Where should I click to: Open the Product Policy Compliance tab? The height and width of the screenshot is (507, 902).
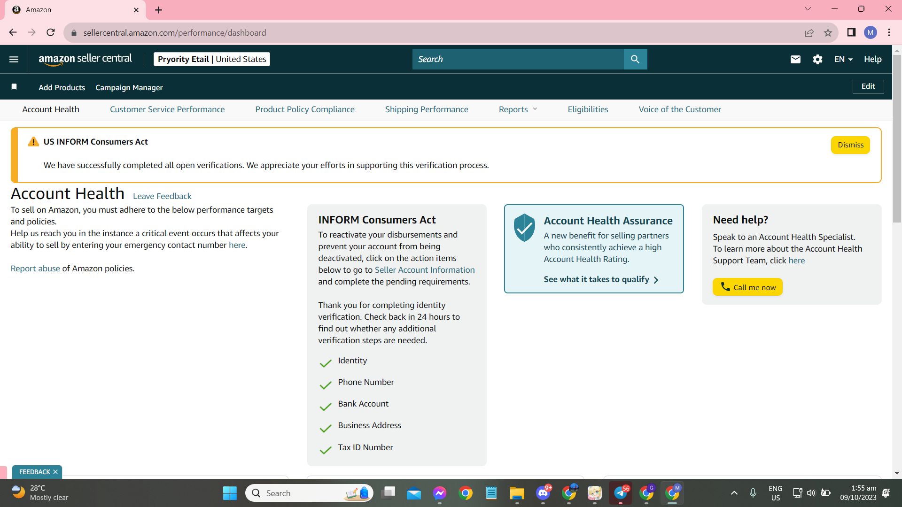click(305, 109)
